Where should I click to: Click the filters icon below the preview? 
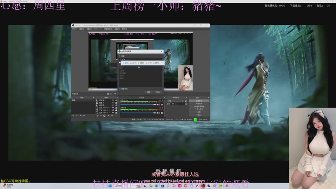[115, 94]
